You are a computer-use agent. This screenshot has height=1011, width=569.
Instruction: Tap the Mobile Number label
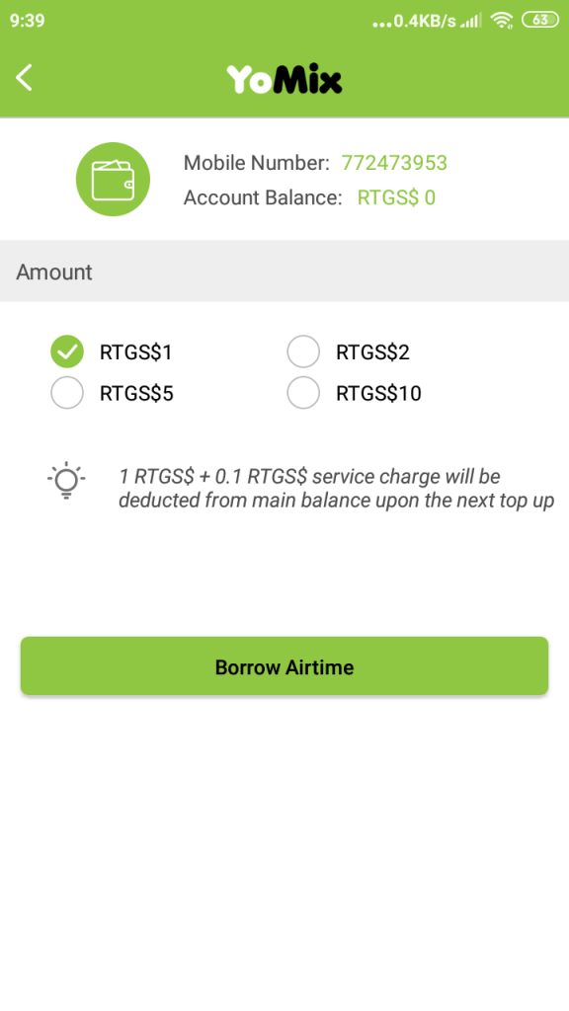[x=257, y=163]
